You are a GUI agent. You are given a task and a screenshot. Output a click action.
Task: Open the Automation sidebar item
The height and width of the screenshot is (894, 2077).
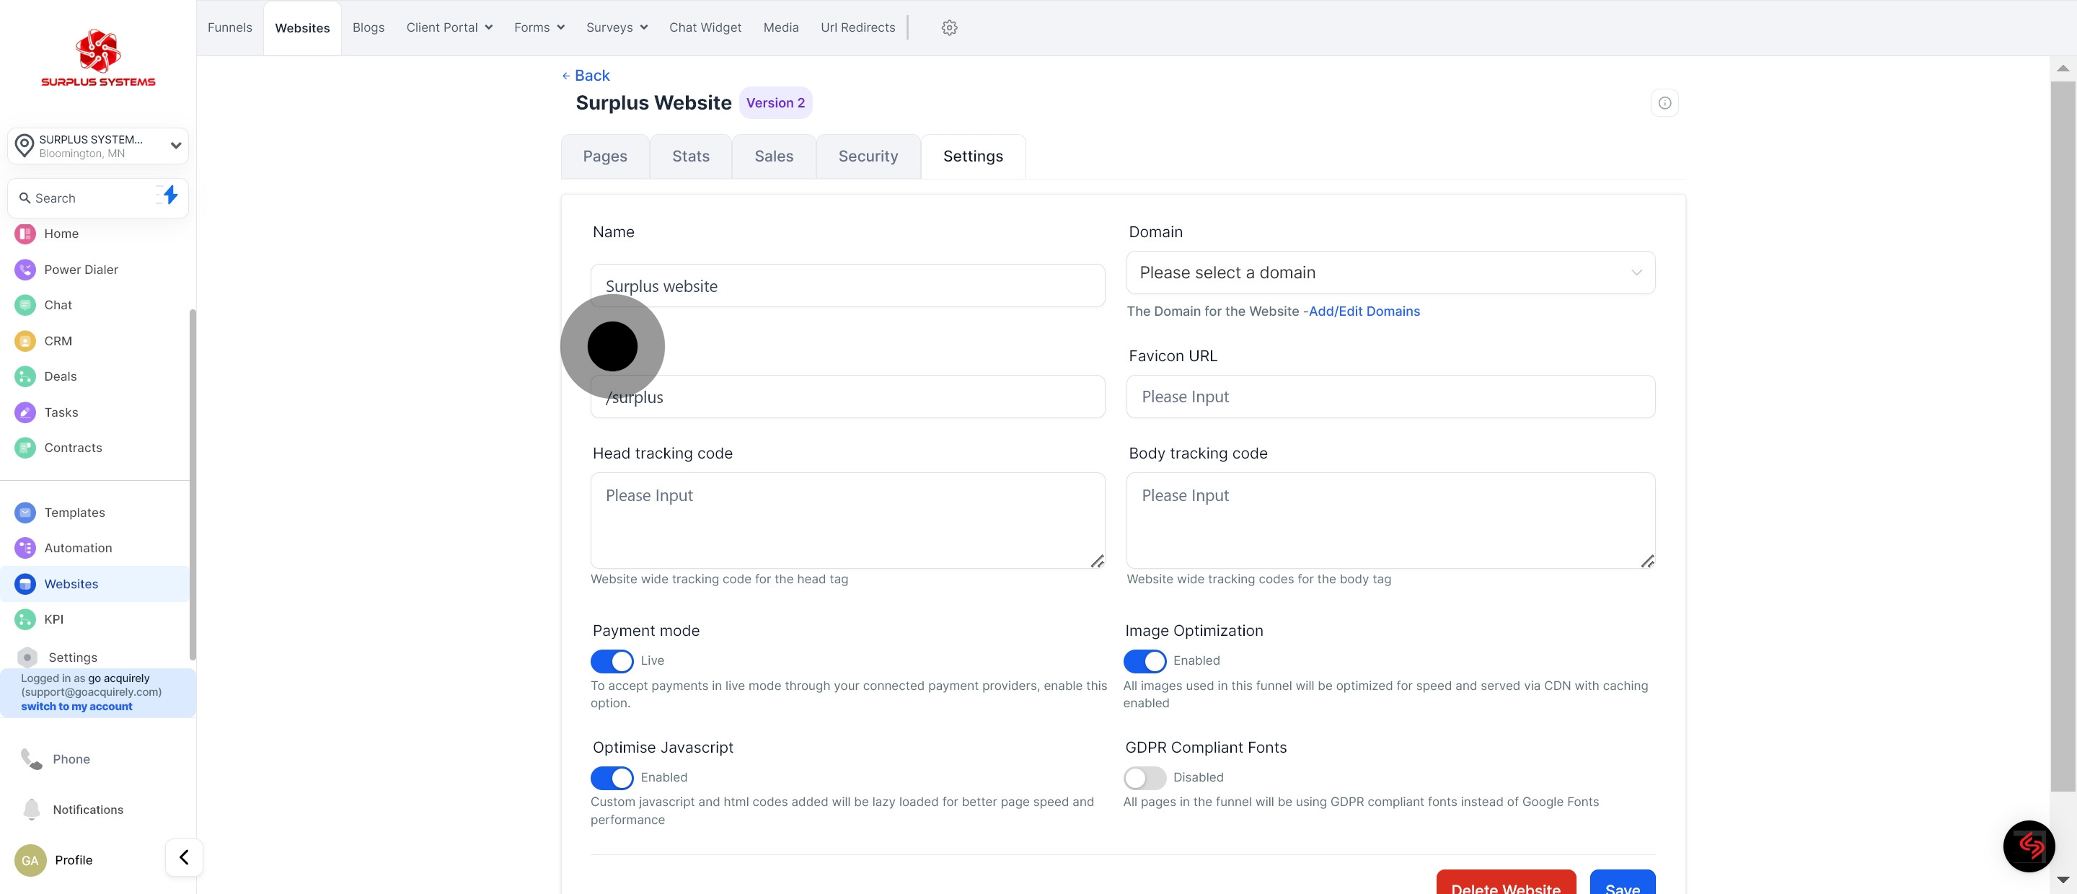click(x=77, y=548)
